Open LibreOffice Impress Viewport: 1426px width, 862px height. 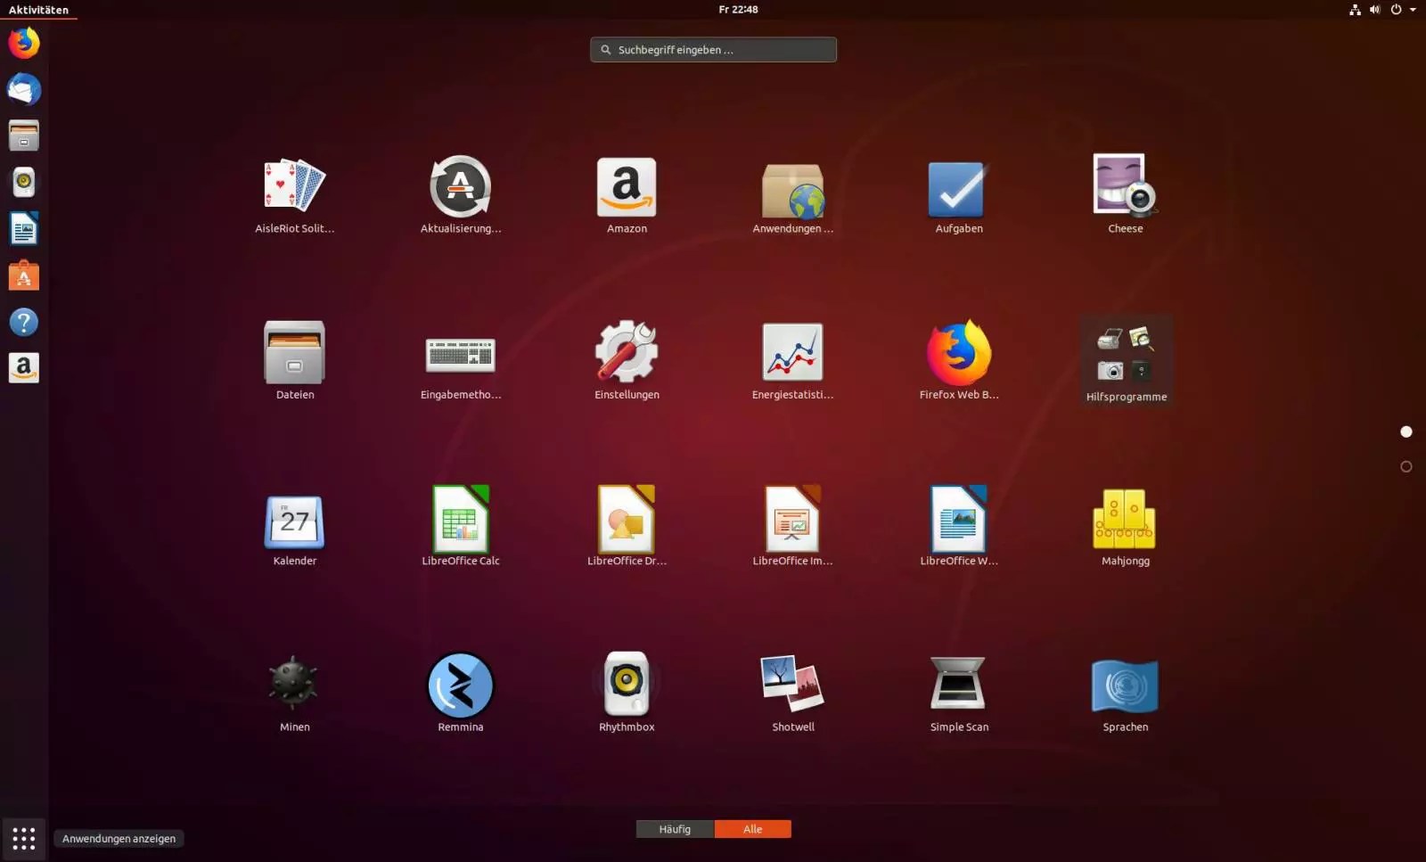[x=793, y=528]
